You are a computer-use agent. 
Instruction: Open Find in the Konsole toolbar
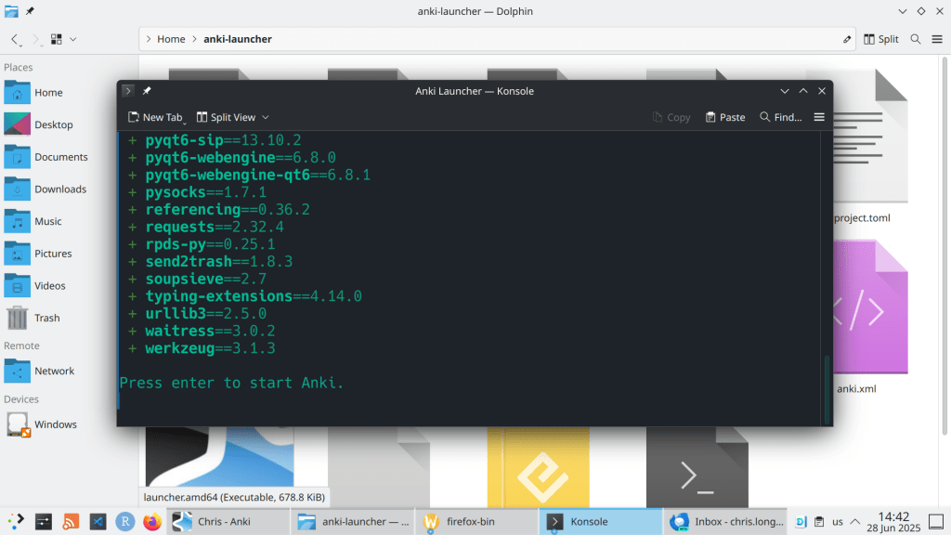point(780,117)
